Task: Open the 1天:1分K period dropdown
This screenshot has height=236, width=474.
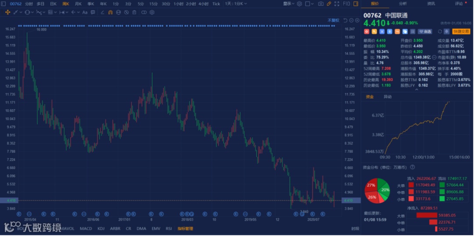Action: 236,4
